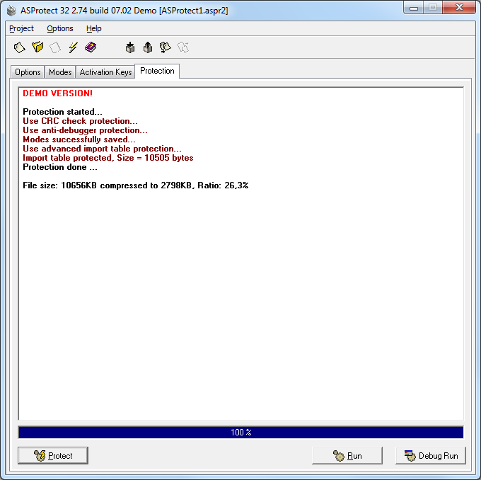Click the Run button
This screenshot has width=481, height=480.
(347, 455)
